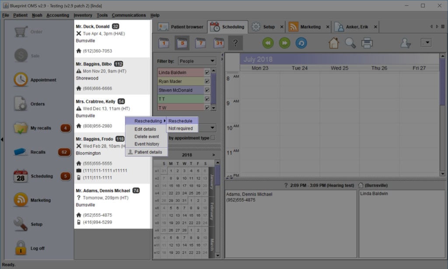
Task: Click the home icon in toolbar
Action: tap(334, 43)
